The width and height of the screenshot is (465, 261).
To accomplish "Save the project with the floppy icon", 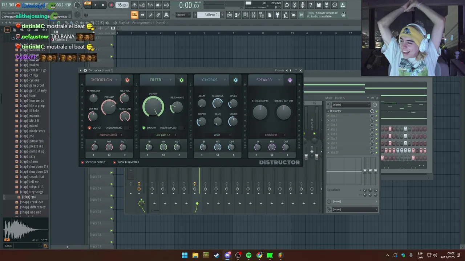I will click(319, 5).
